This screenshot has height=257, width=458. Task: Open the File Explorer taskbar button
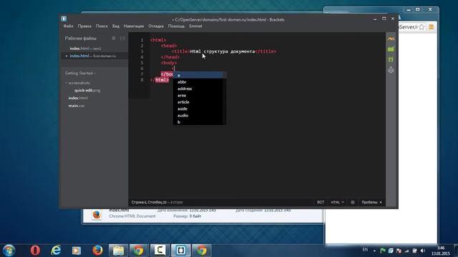(x=118, y=251)
